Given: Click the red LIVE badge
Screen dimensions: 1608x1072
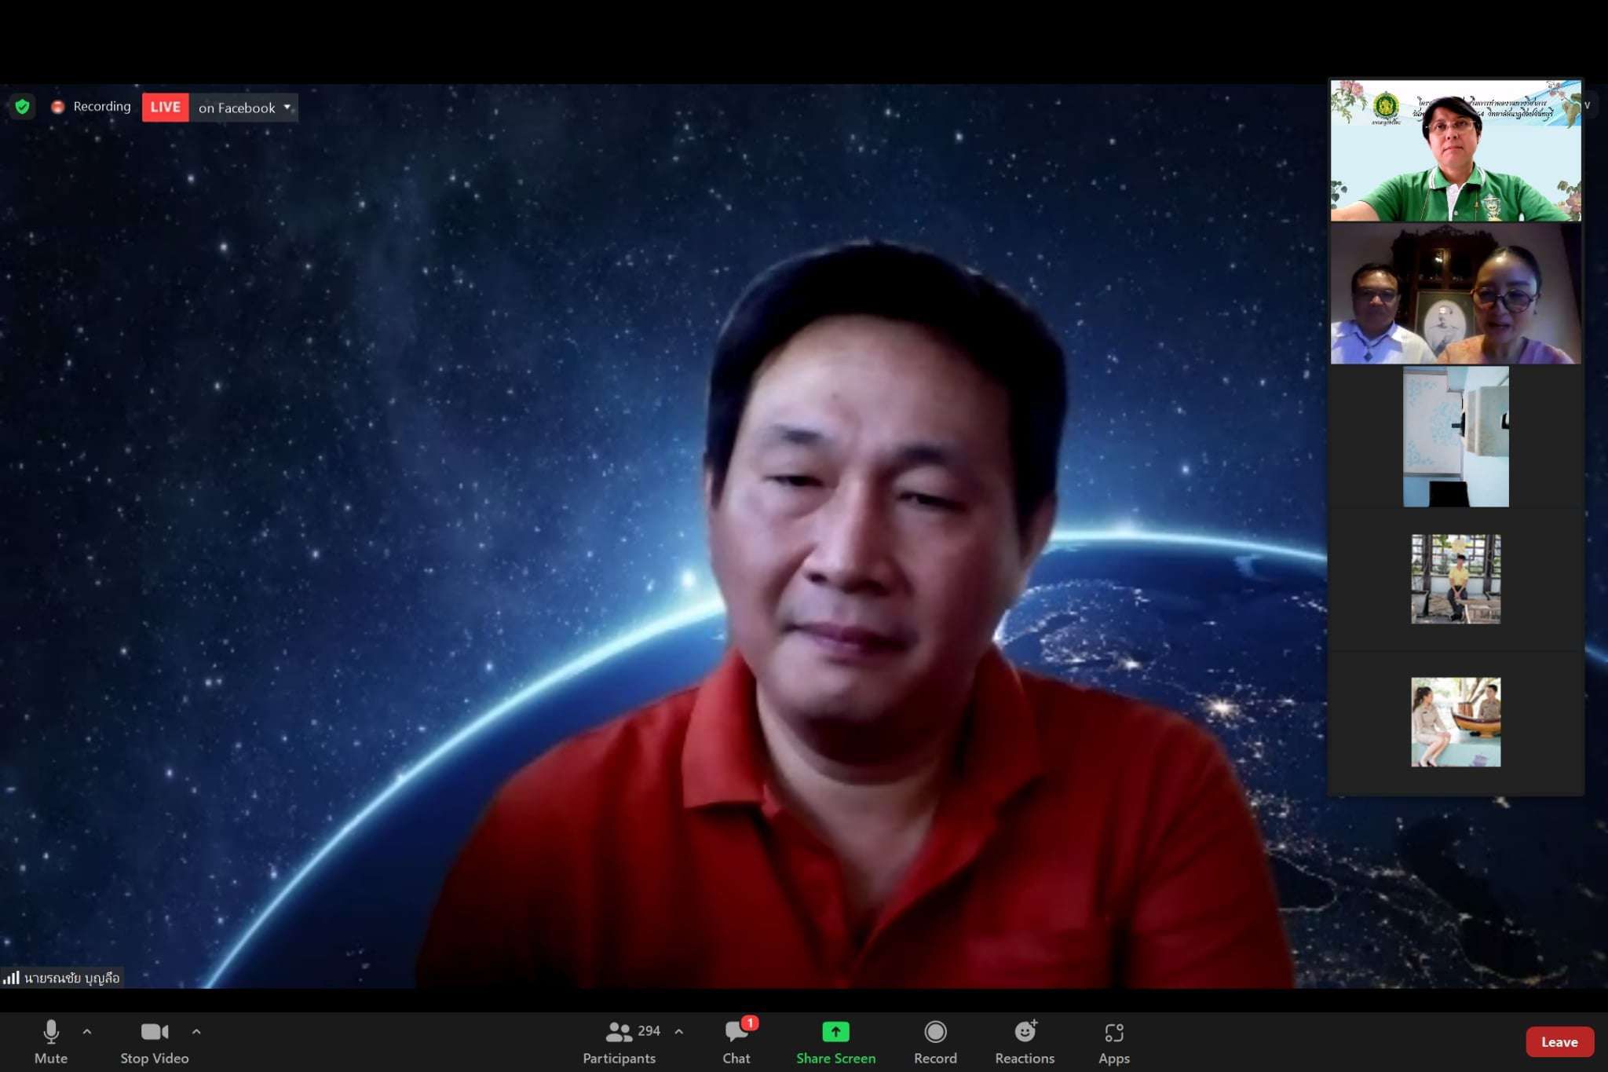Looking at the screenshot, I should click(165, 107).
